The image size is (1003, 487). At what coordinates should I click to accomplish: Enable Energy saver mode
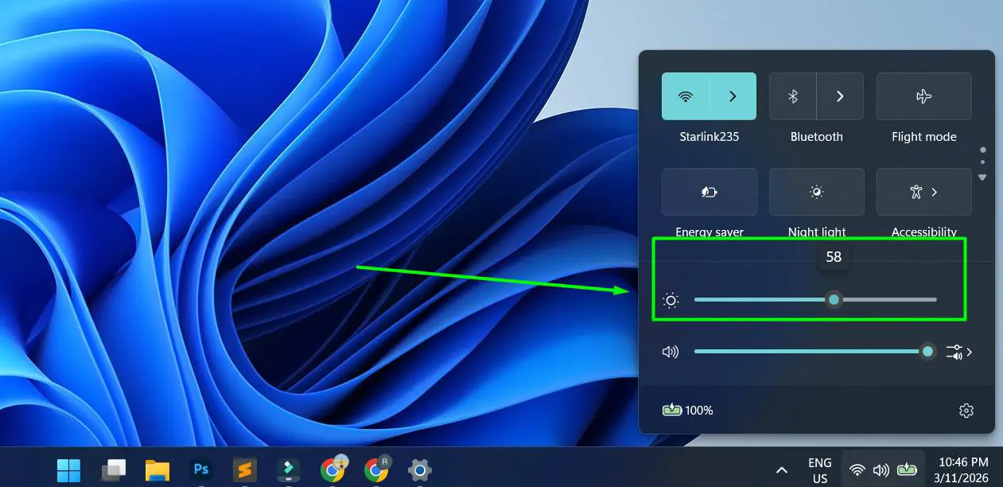coord(709,192)
